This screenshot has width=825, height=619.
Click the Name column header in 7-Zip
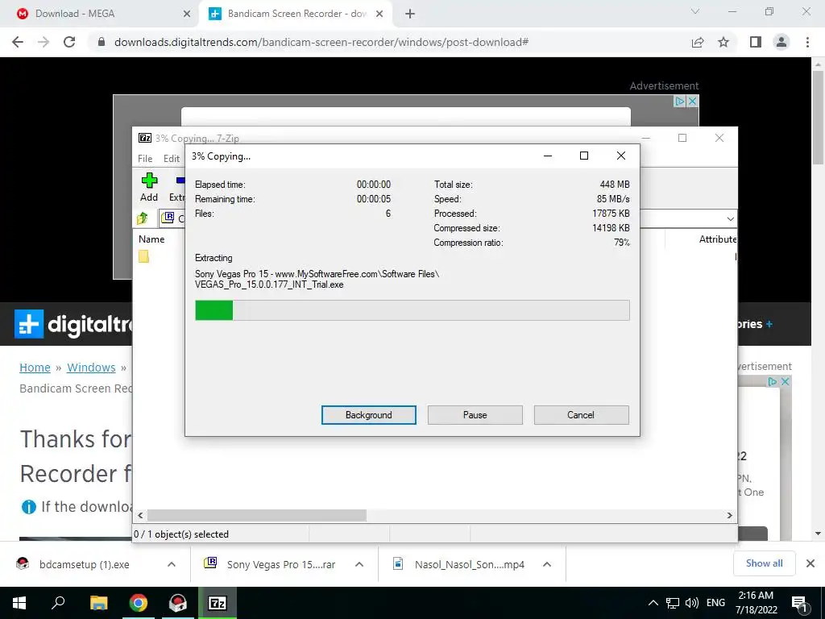[151, 239]
